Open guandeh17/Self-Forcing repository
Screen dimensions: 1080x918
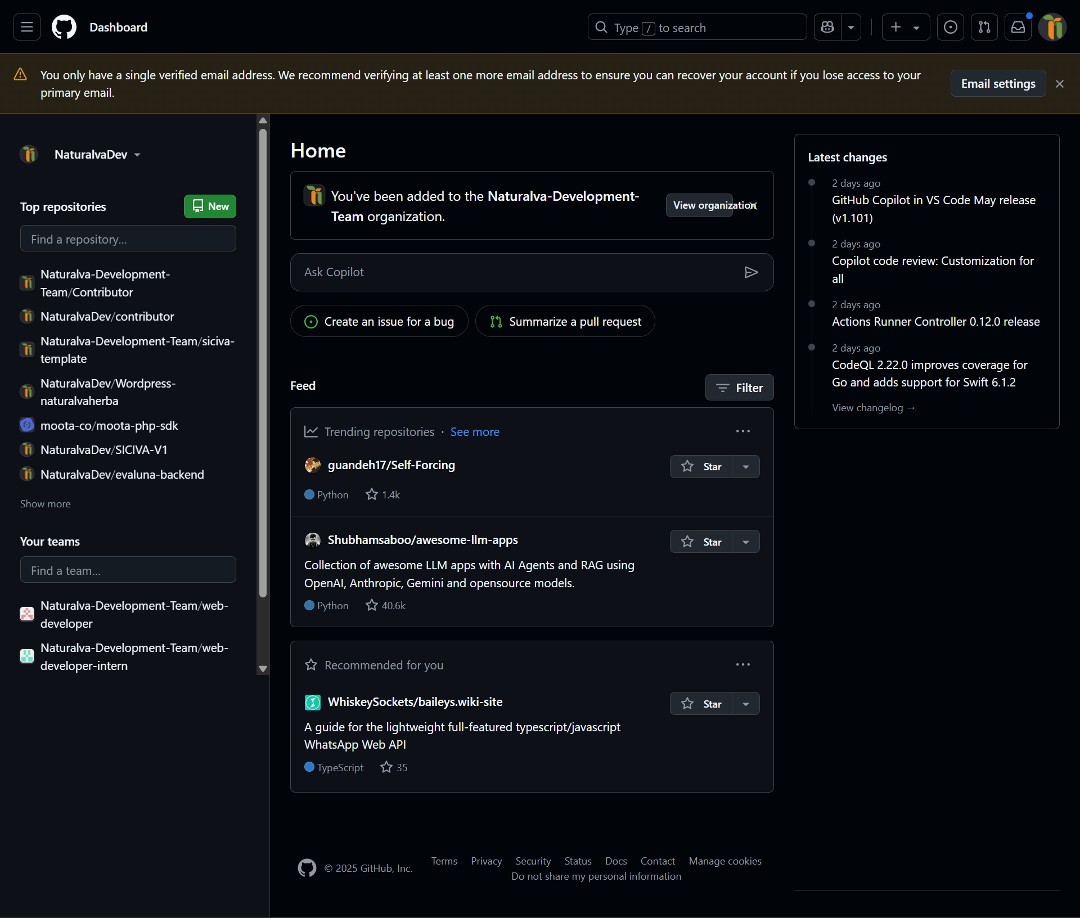tap(391, 465)
